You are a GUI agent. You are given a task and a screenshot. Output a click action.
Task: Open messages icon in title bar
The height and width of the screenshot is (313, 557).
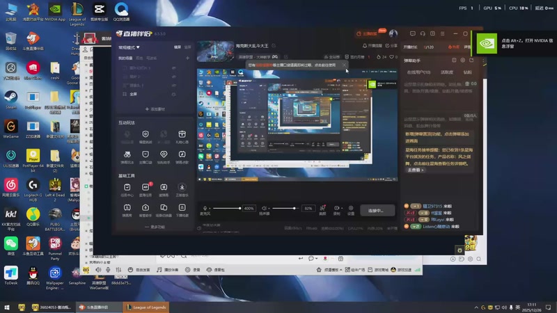point(412,33)
